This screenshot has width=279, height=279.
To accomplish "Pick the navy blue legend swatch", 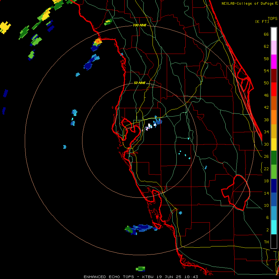I will click(274, 186).
